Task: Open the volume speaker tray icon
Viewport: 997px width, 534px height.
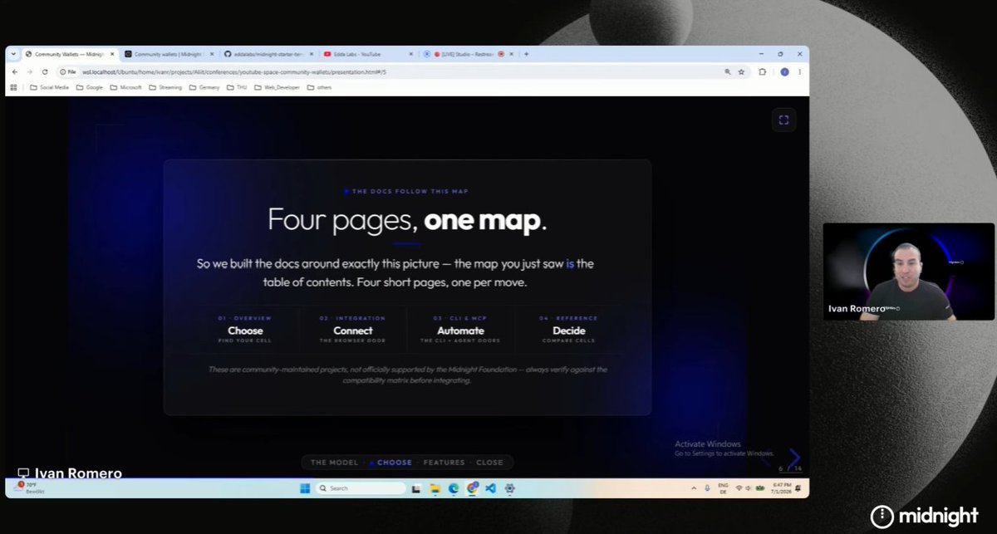Action: pyautogui.click(x=749, y=488)
